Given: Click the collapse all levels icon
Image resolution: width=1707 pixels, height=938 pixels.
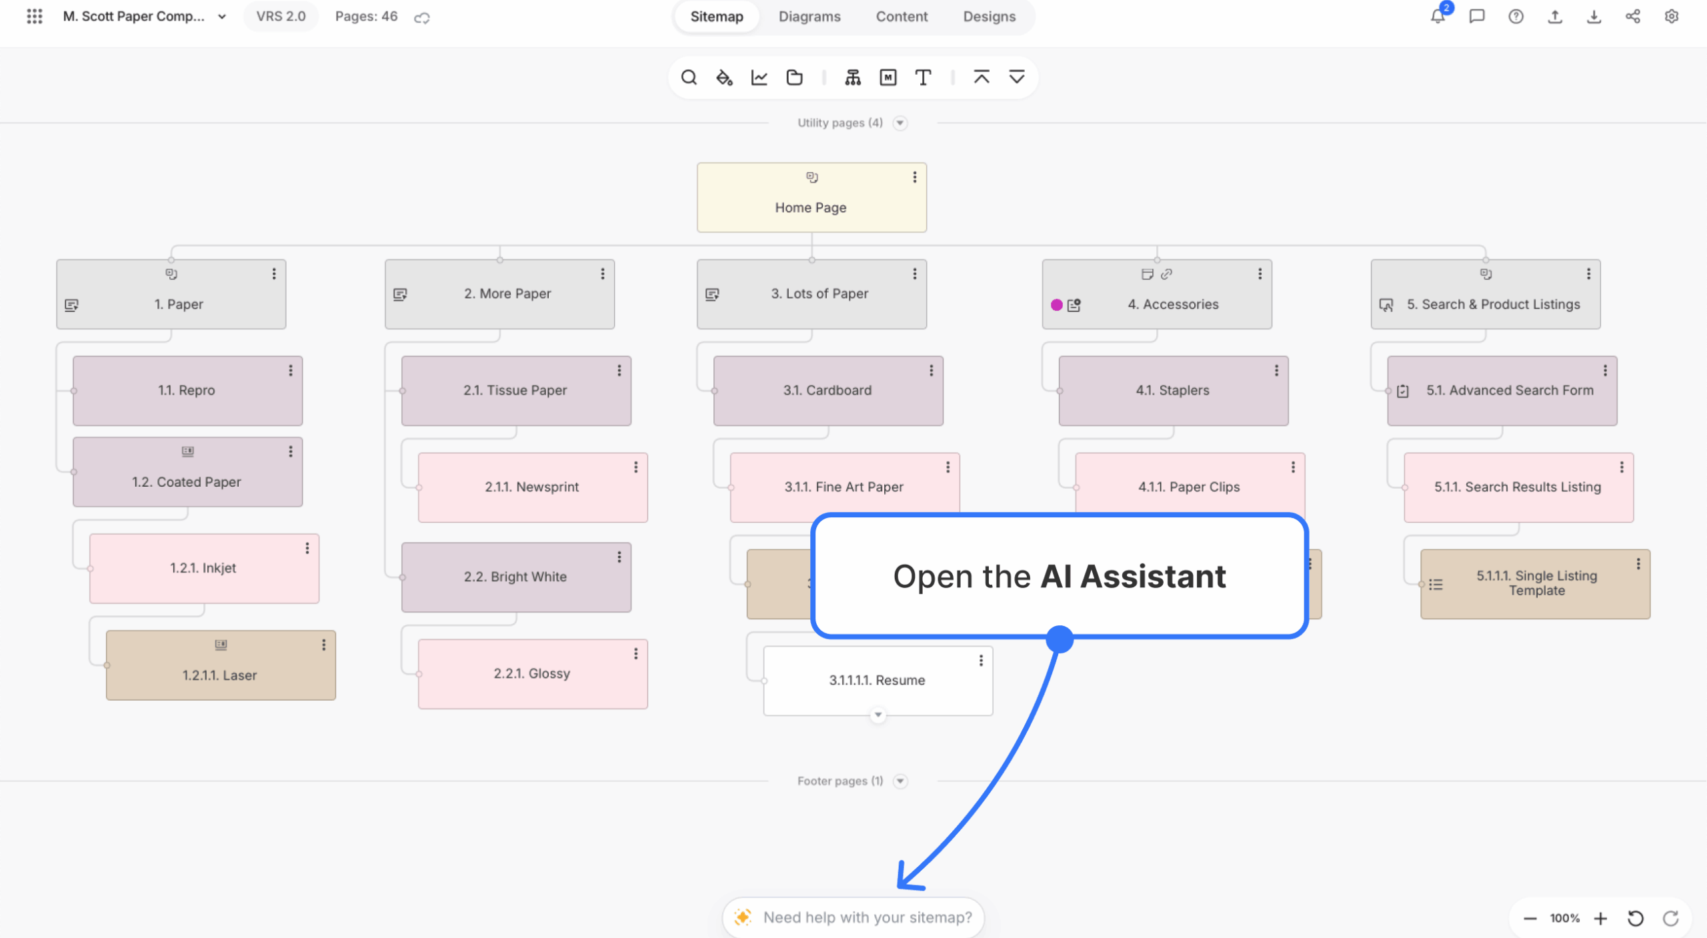Looking at the screenshot, I should (982, 77).
